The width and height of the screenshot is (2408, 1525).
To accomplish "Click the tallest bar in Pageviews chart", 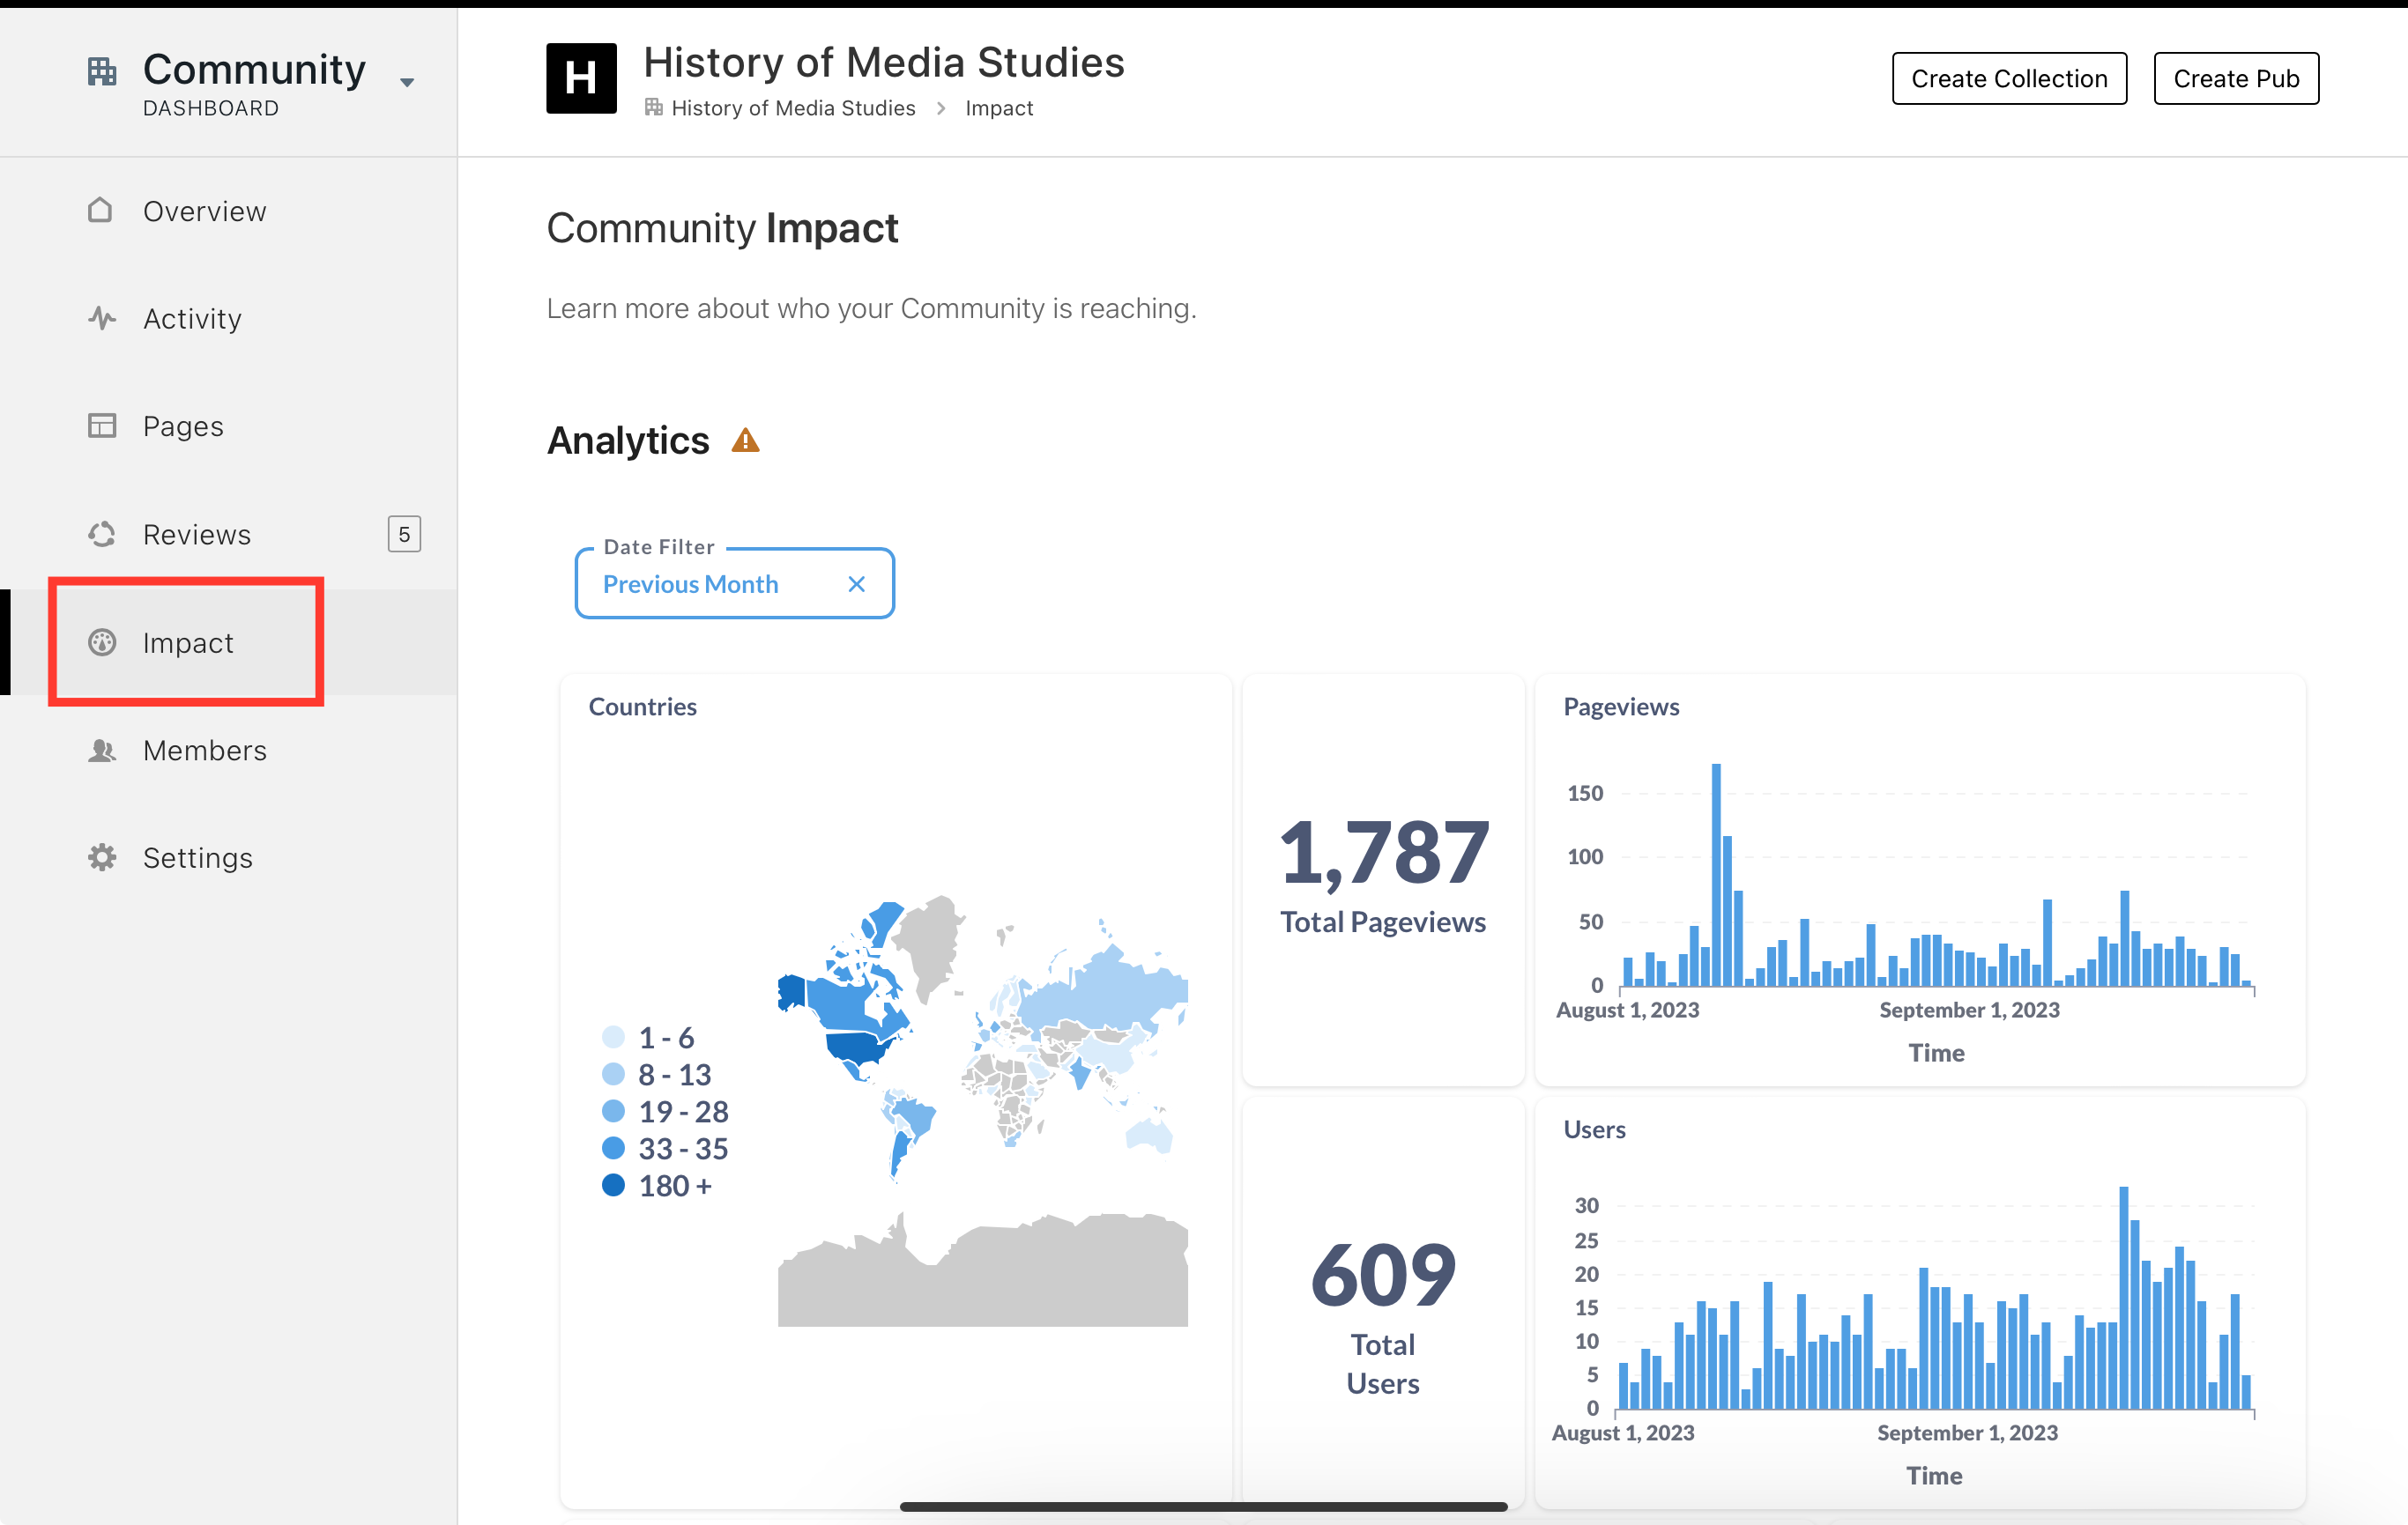I will coord(1716,873).
